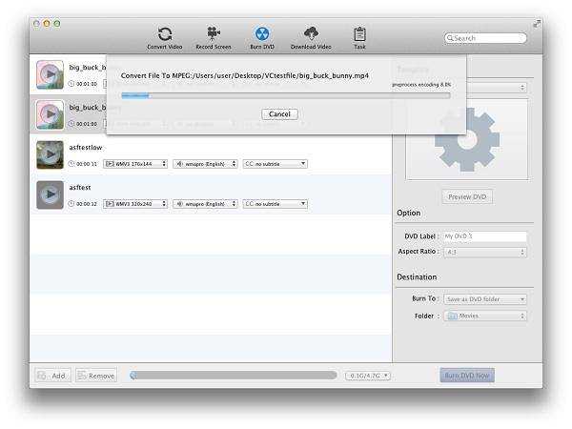
Task: Click the asftest CC subtitle icon
Action: click(249, 204)
